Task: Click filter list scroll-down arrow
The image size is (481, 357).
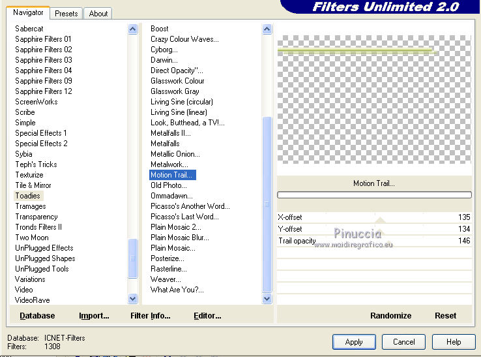Action: (267, 298)
